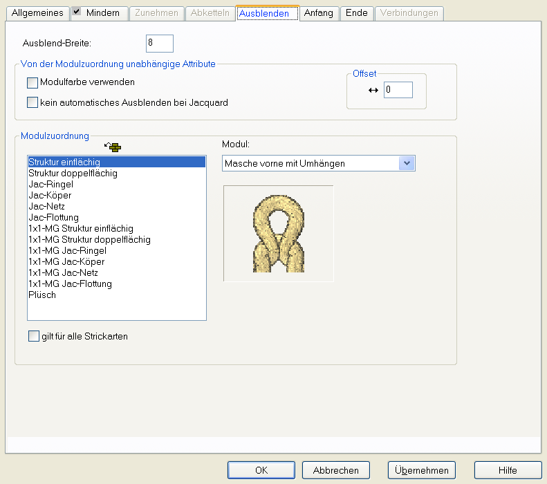Click the module assignment icon above list
Image resolution: width=547 pixels, height=484 pixels.
coord(111,147)
